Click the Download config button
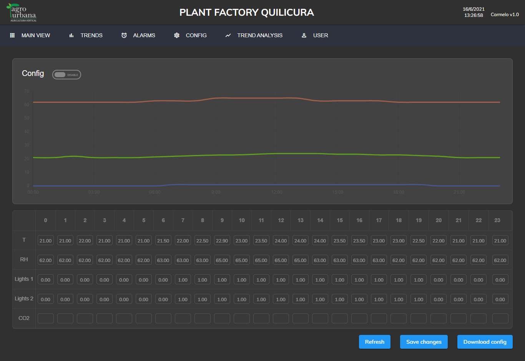525x361 pixels. tap(485, 342)
